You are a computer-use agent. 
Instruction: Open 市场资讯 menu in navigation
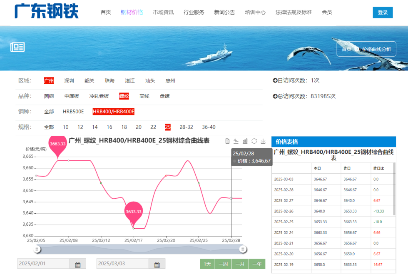pyautogui.click(x=163, y=12)
